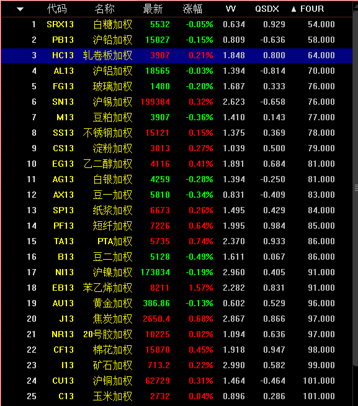Viewport: 358px width, 406px height.
Task: Select code PF13
Action: tap(63, 226)
